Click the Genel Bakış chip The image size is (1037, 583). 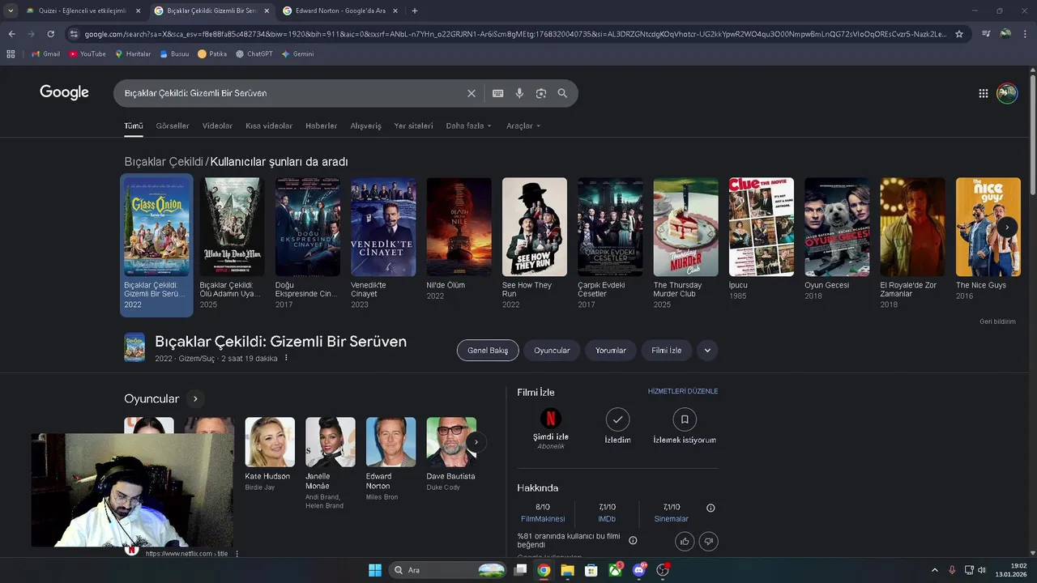[x=488, y=351]
